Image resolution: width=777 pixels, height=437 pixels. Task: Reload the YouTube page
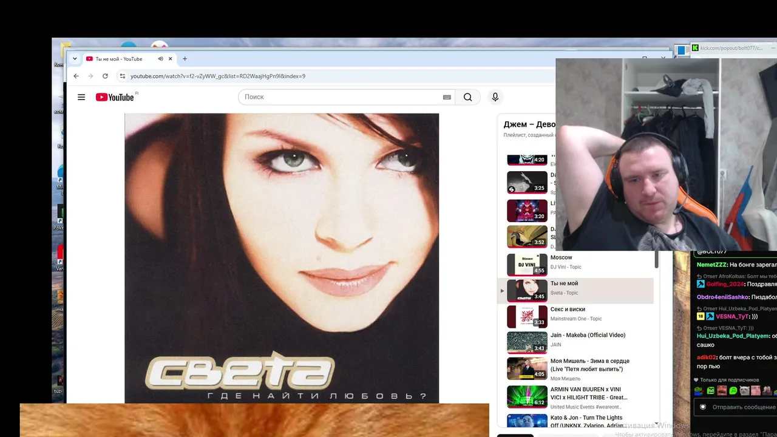tap(105, 76)
